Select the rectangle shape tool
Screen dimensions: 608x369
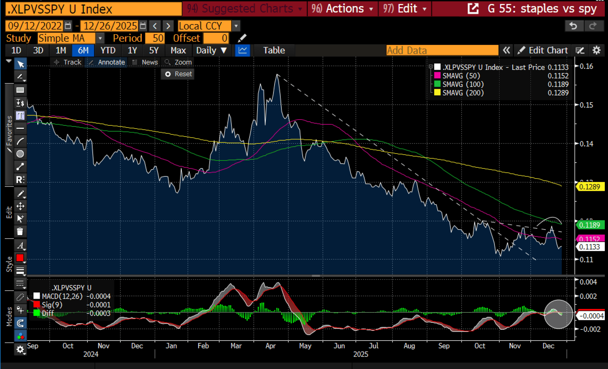(x=20, y=90)
